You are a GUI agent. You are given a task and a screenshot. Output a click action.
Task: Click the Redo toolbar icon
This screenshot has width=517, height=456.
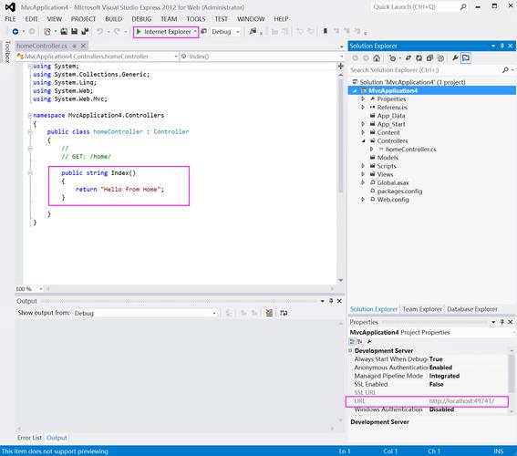pyautogui.click(x=117, y=32)
